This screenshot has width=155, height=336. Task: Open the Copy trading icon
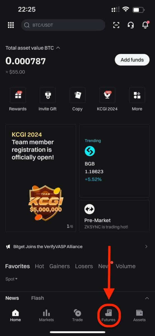tap(77, 95)
